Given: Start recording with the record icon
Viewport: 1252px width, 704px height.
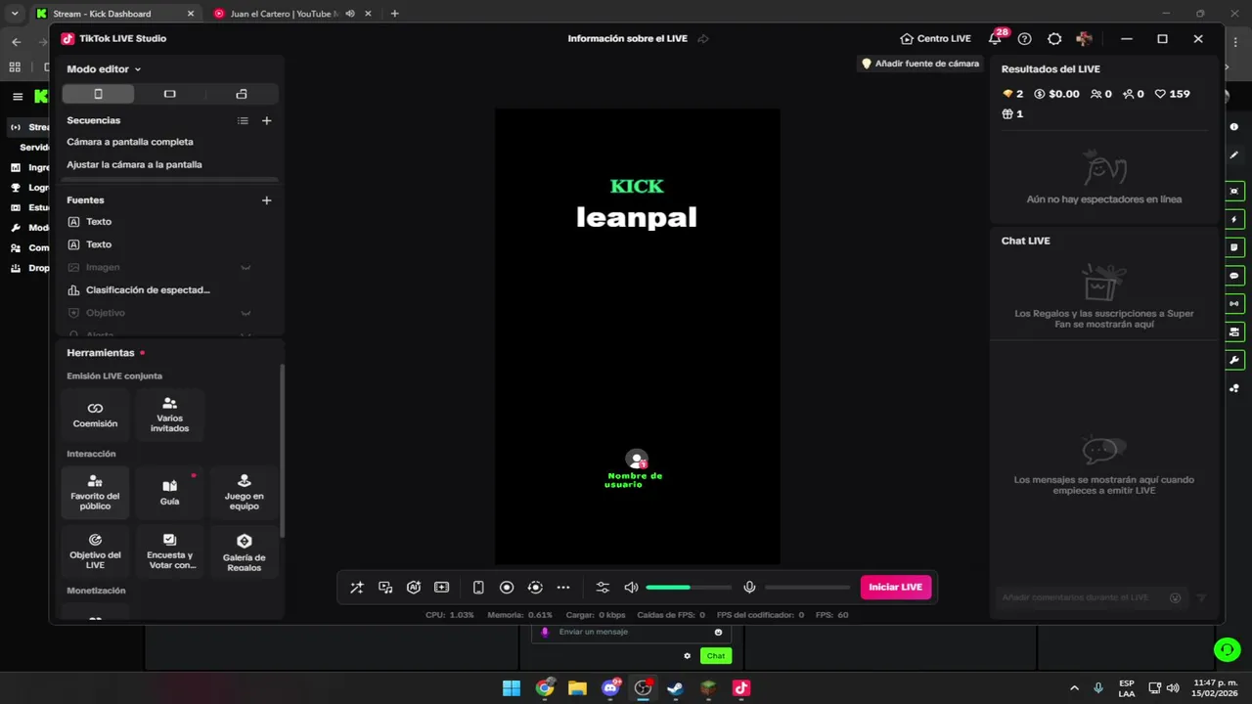Looking at the screenshot, I should pyautogui.click(x=507, y=588).
